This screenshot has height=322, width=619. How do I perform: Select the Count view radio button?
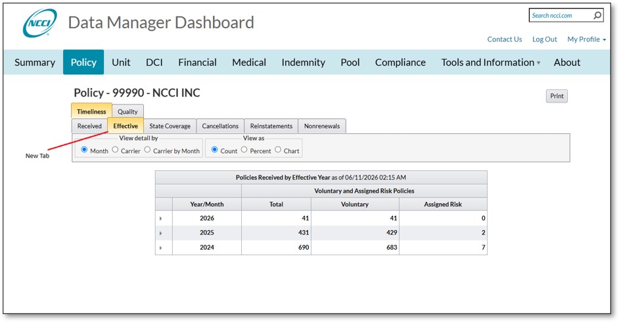[x=214, y=150]
